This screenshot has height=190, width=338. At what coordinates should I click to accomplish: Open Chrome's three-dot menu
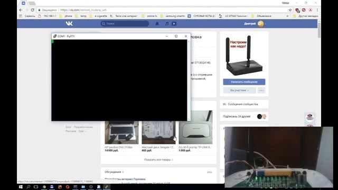pyautogui.click(x=317, y=10)
